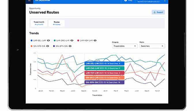Viewport: 194px width, 111px height.
Task: Toggle visibility of SIN-BPN-SIN series
Action: (70, 46)
